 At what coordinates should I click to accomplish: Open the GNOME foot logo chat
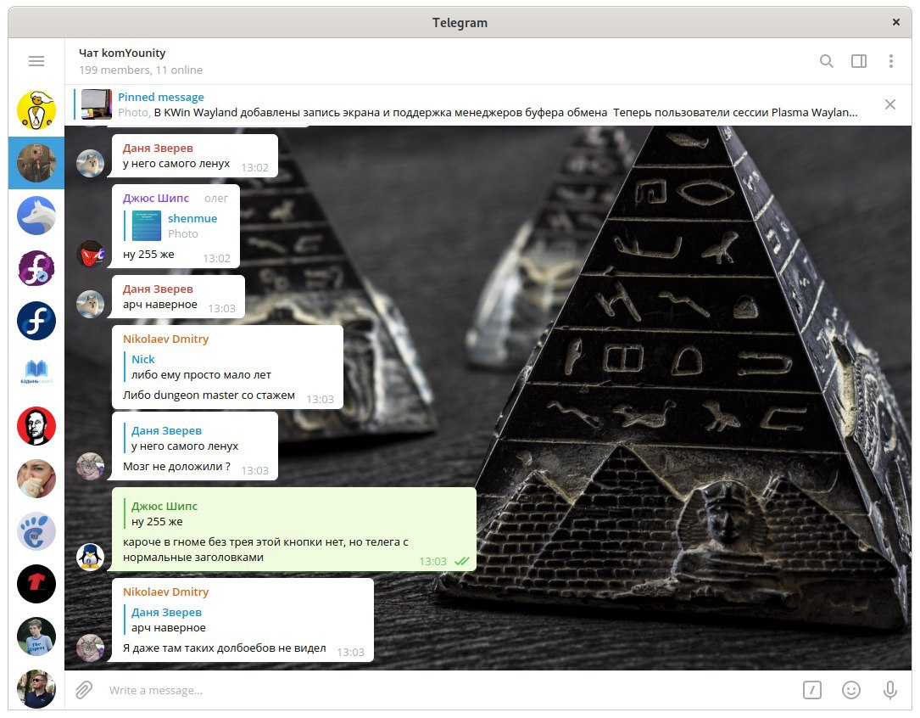pyautogui.click(x=36, y=531)
